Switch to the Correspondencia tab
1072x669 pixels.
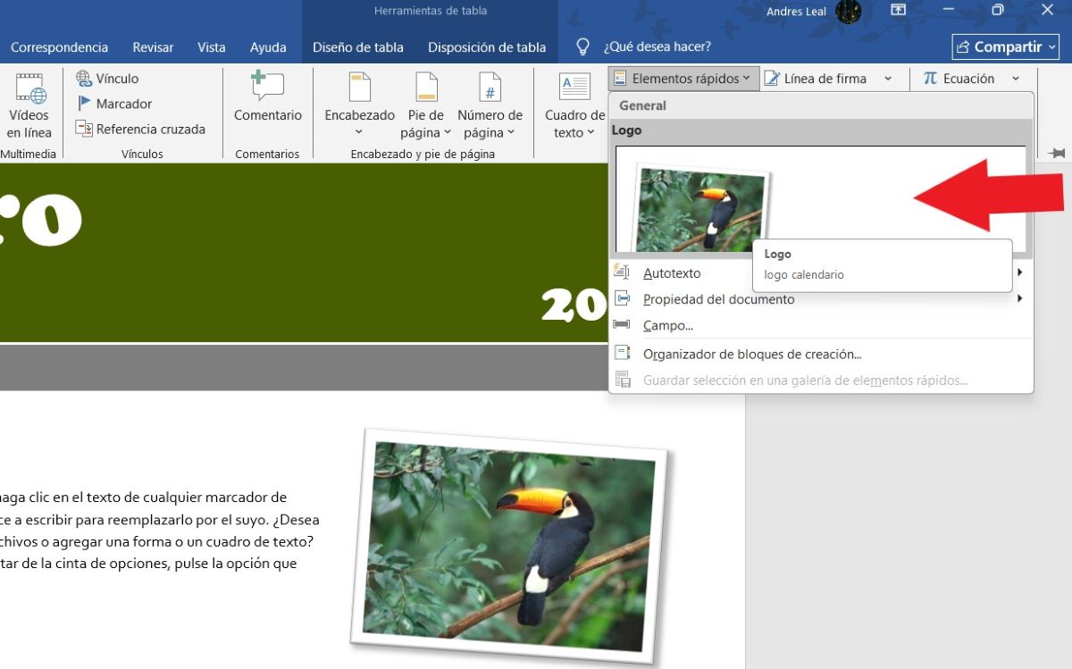point(59,47)
